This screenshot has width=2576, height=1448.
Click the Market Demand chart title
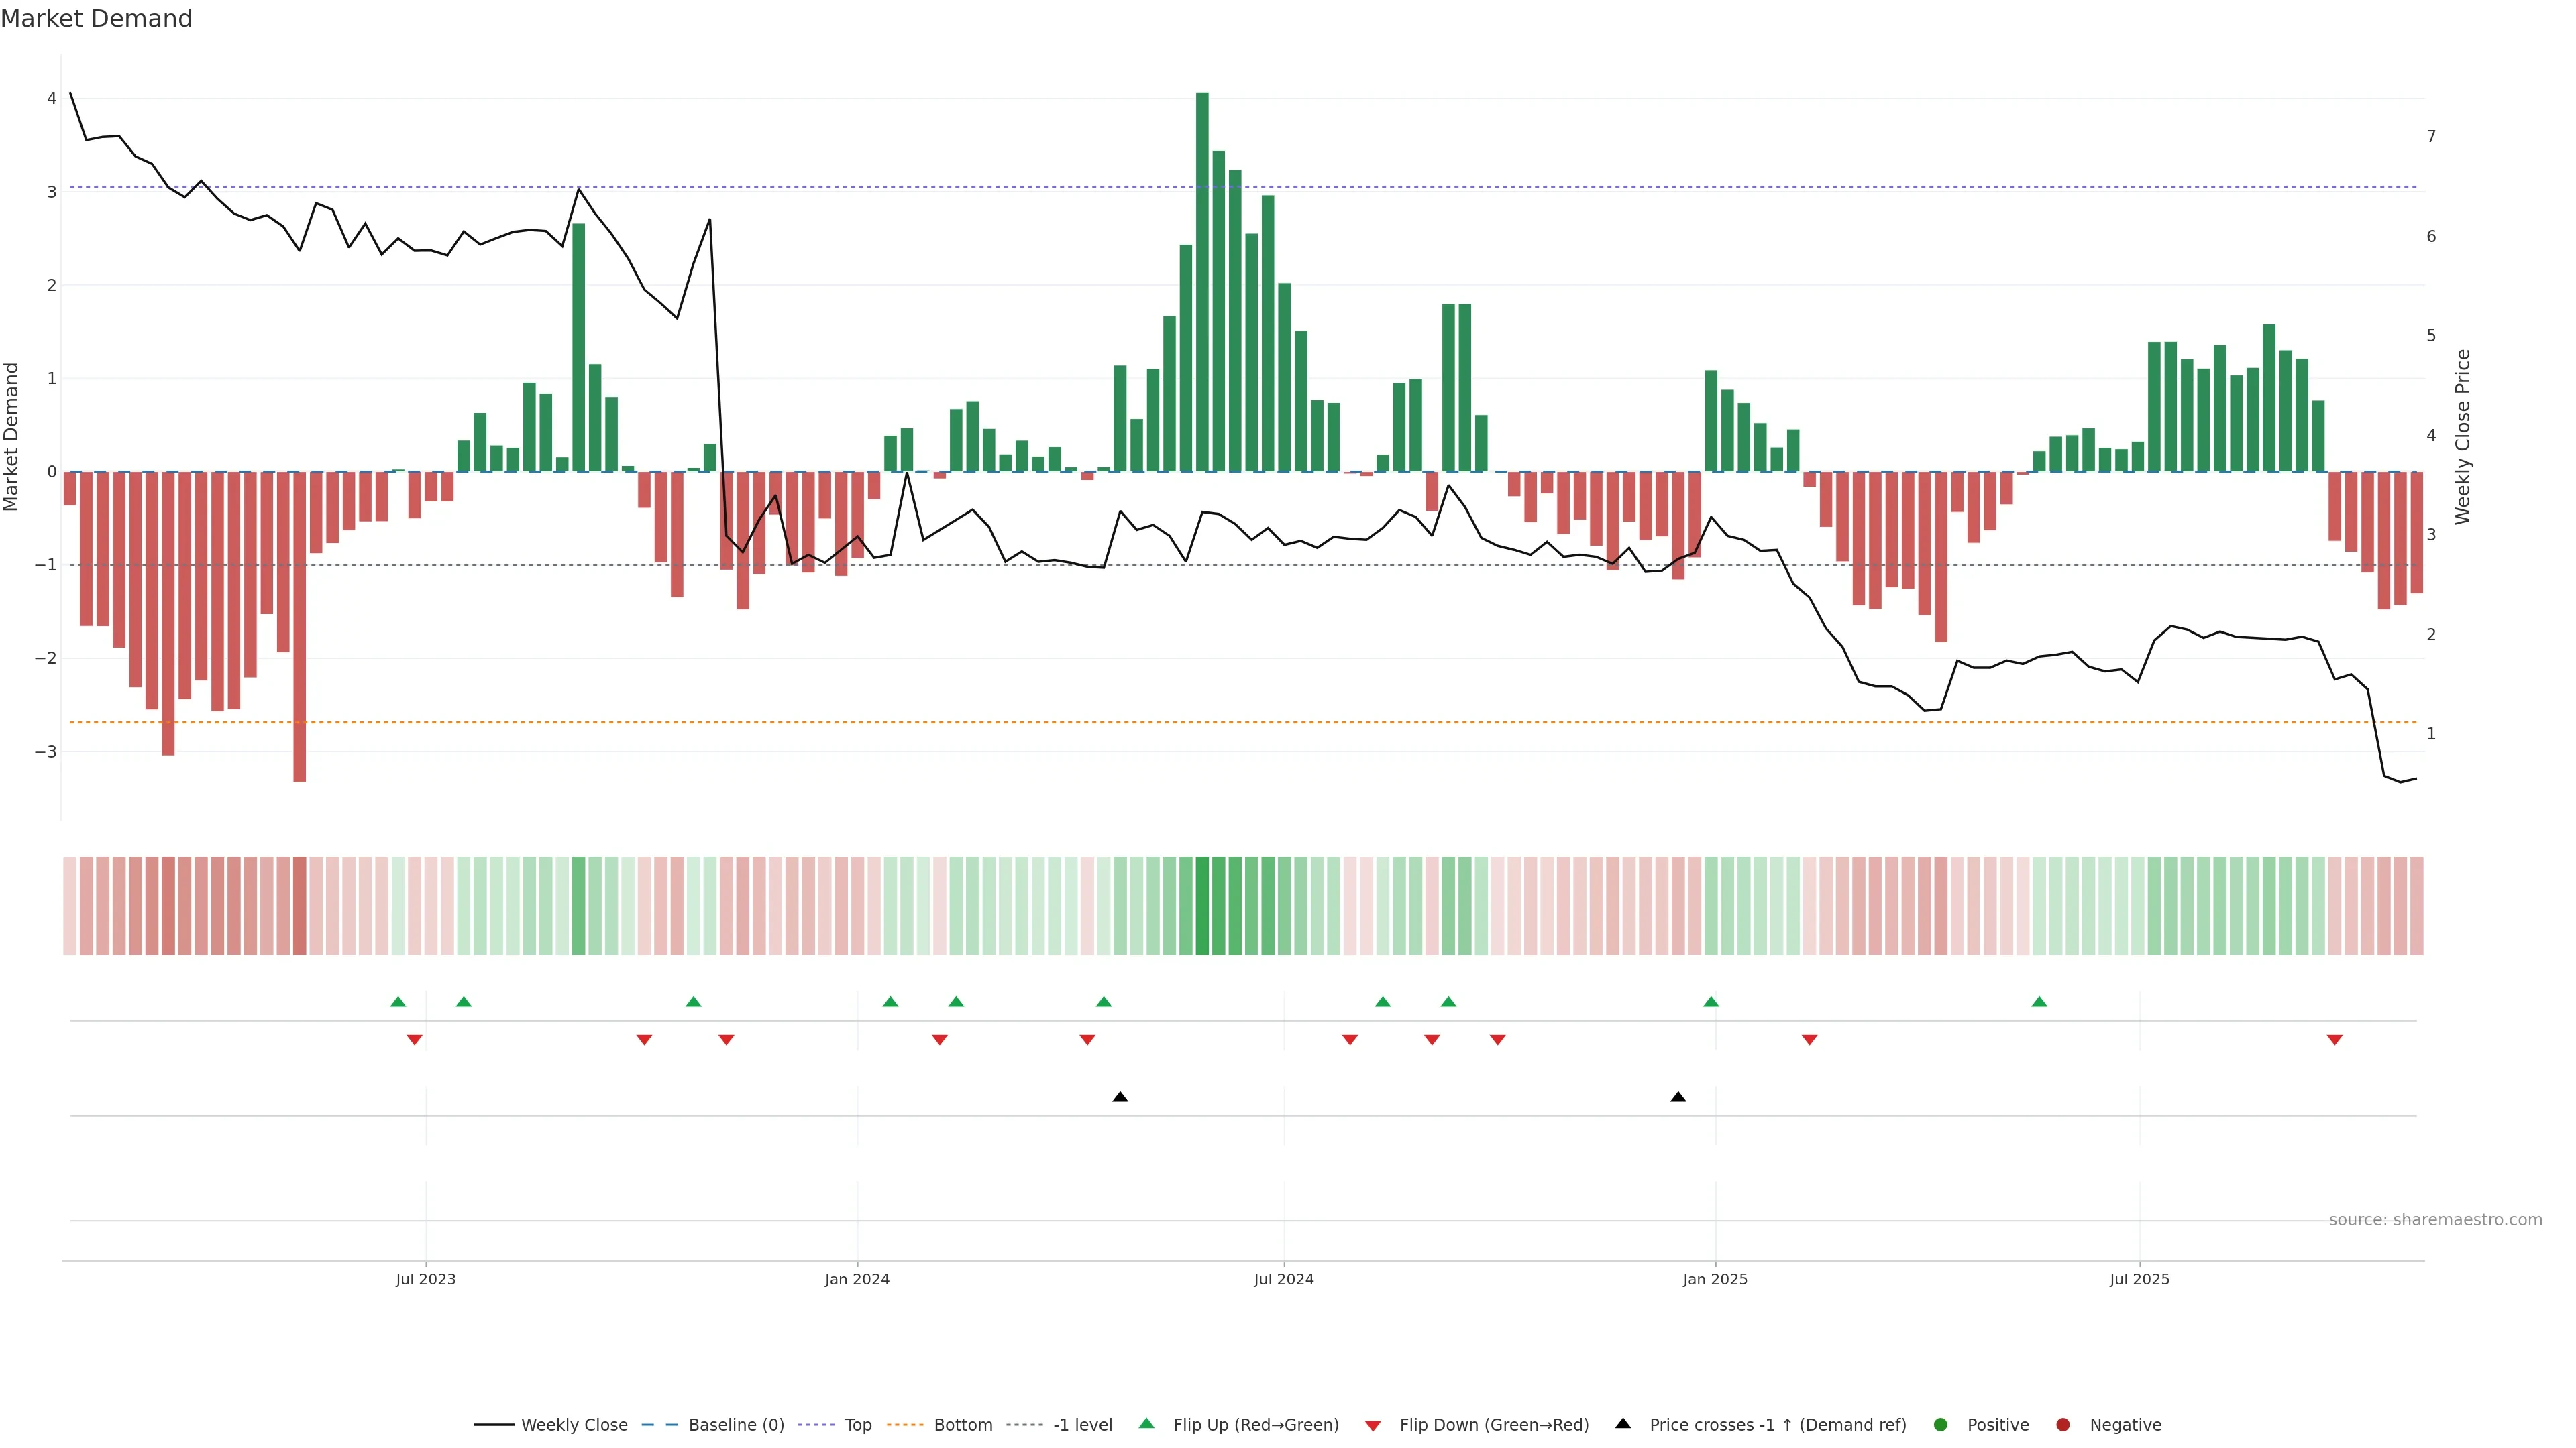pos(96,19)
